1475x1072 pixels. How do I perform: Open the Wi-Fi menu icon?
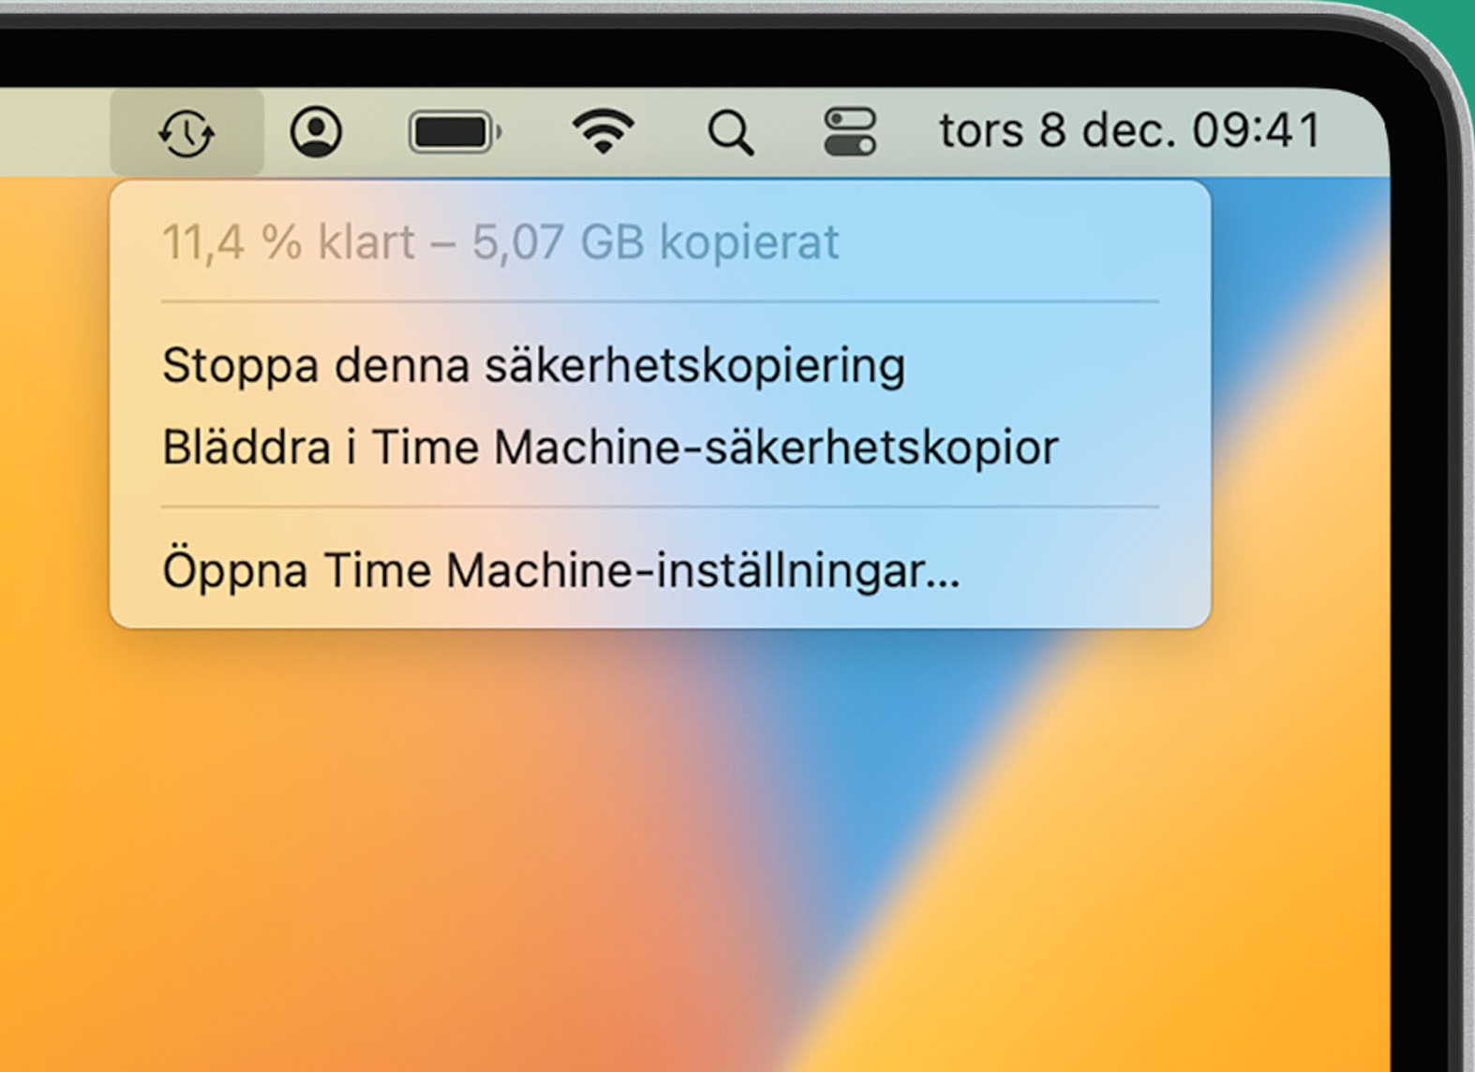[x=603, y=131]
